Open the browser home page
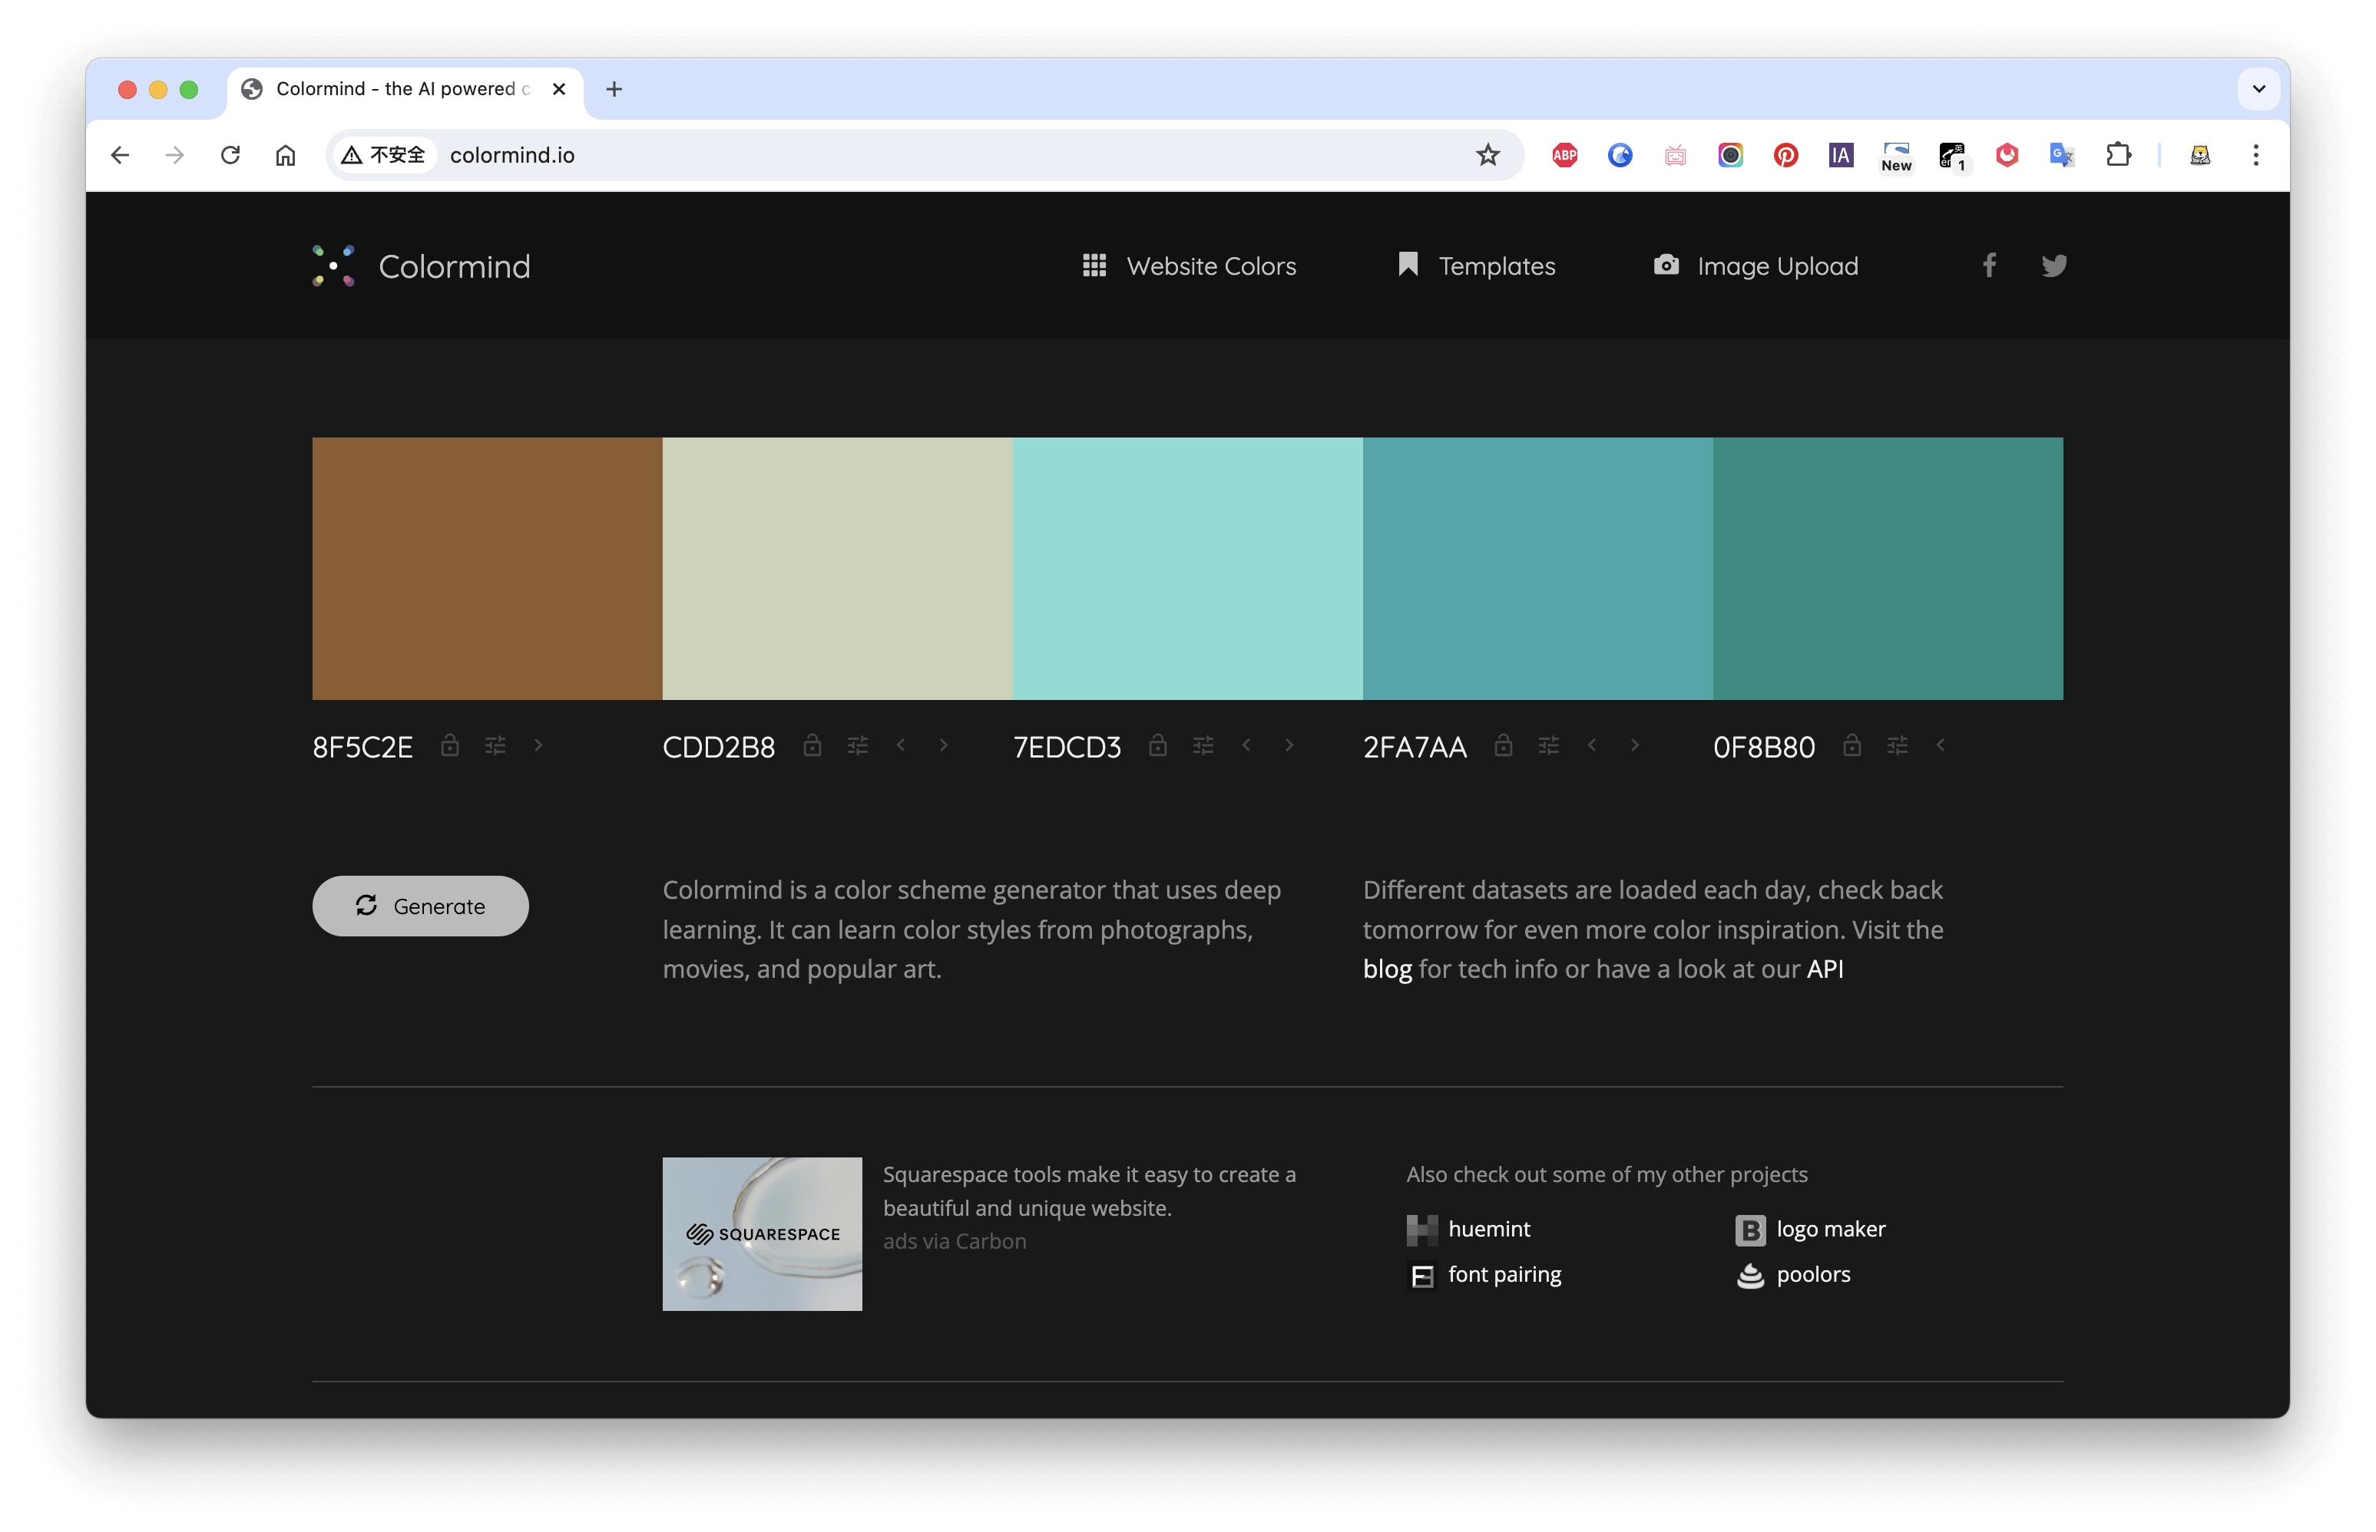 click(286, 155)
